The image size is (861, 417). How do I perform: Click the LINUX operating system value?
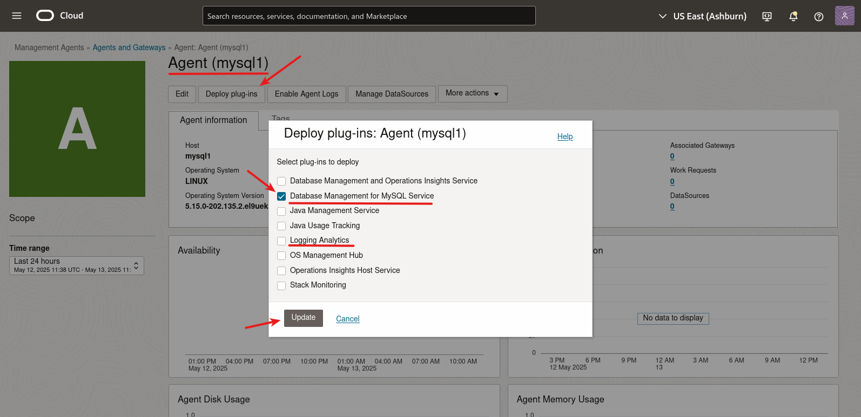click(197, 181)
